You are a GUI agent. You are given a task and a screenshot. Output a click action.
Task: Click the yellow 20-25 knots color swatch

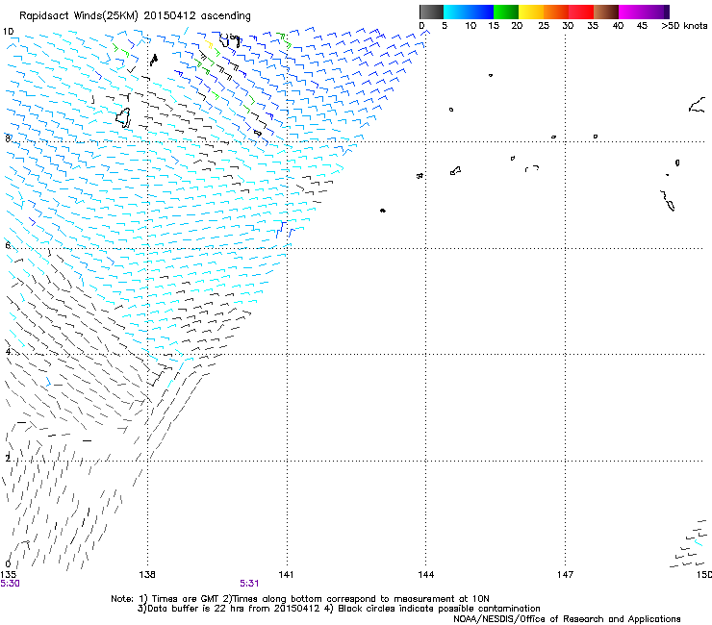point(531,12)
